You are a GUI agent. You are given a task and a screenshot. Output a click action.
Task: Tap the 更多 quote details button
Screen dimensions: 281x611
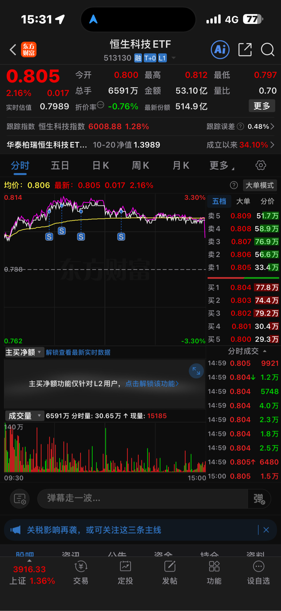[262, 106]
